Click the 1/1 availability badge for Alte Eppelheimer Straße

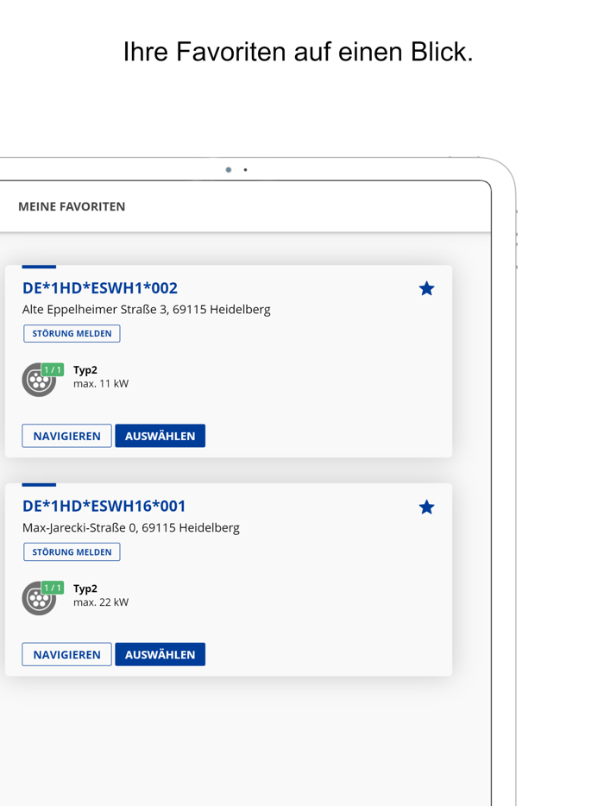click(53, 369)
